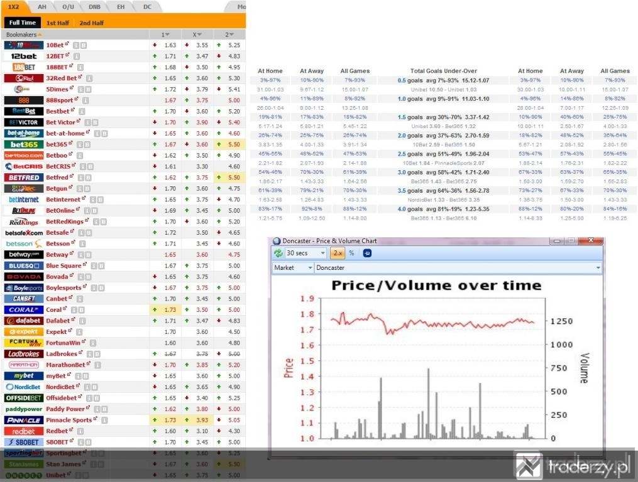Open info icon beside 12BET

(x=77, y=56)
